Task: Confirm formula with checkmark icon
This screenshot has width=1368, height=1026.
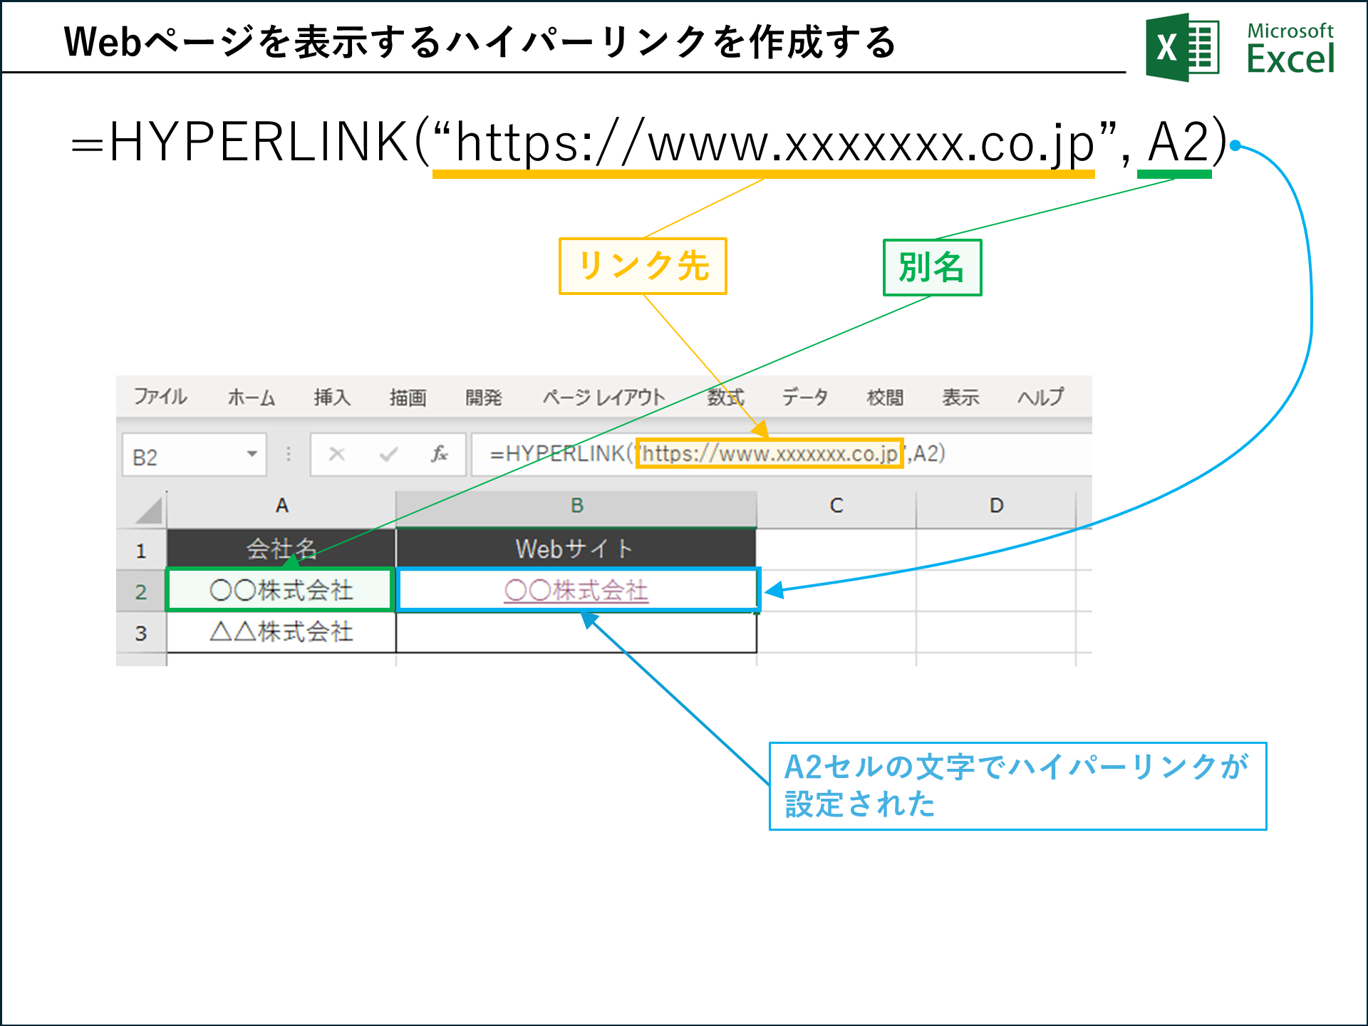Action: (388, 454)
